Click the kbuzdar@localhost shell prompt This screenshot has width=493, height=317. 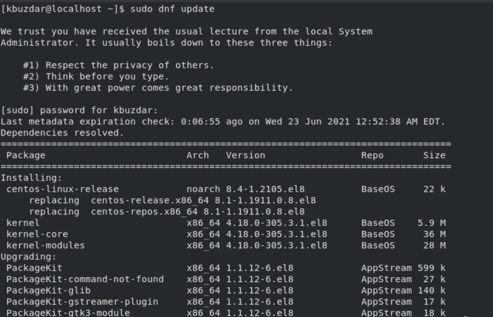pos(63,9)
